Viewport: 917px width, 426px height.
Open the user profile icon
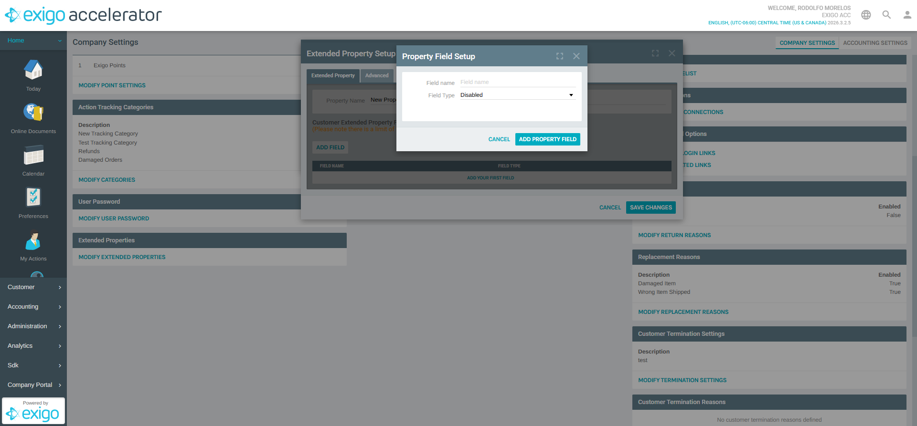coord(907,15)
